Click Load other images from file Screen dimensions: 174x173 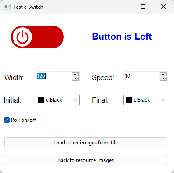[86, 143]
